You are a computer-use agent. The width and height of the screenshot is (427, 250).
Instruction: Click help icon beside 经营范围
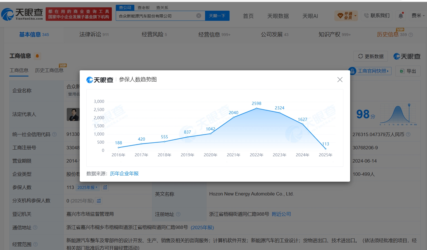35,244
